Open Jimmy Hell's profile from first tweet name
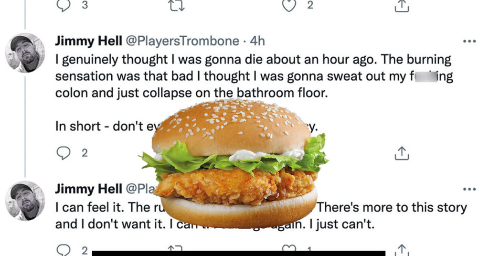489x256 pixels. [x=88, y=41]
